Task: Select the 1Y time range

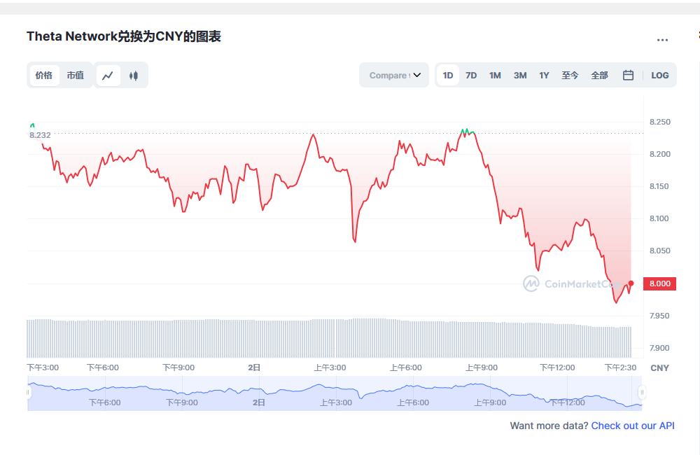Action: (544, 75)
